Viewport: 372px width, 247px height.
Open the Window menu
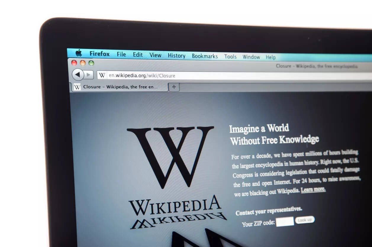tap(251, 57)
